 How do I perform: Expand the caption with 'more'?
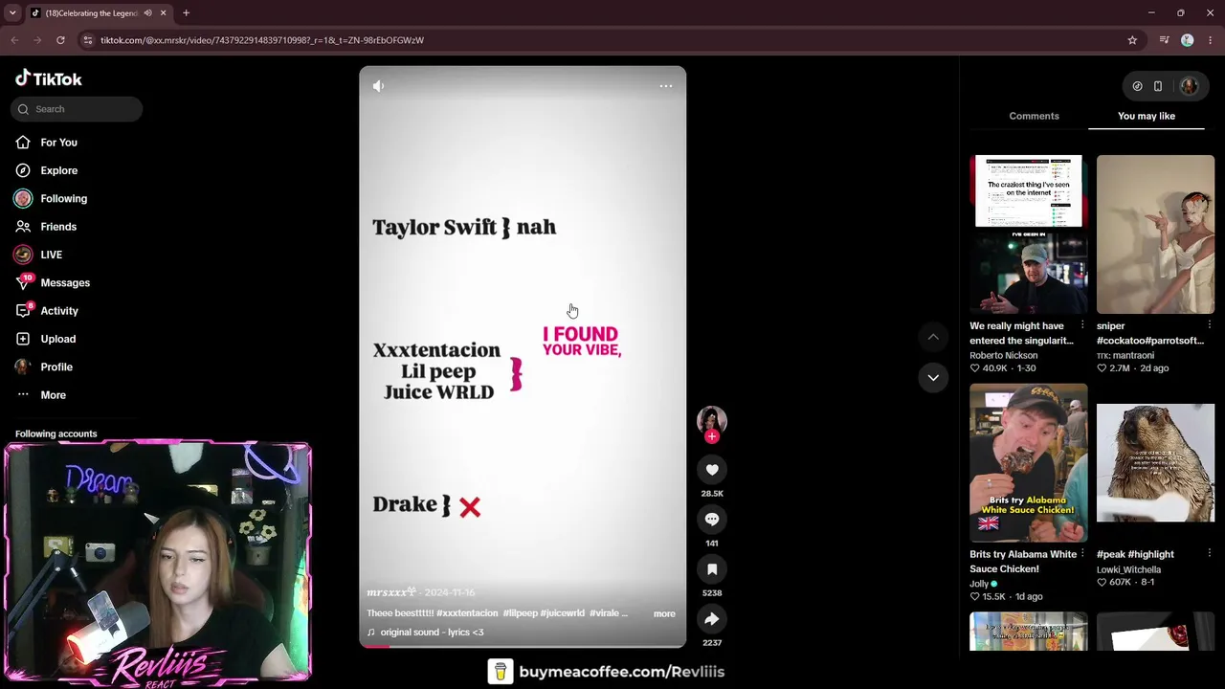pos(664,613)
